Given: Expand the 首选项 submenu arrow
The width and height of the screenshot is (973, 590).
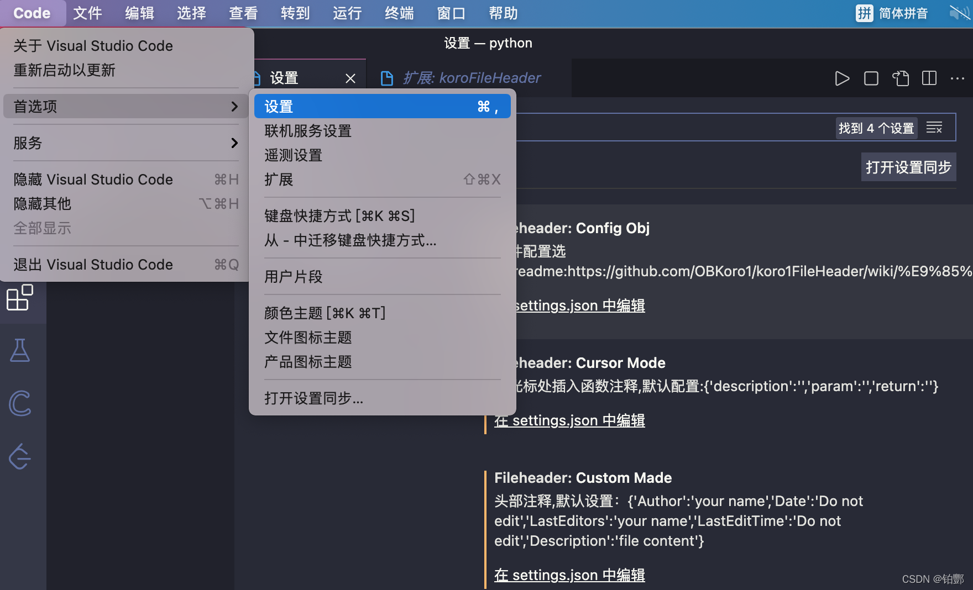Looking at the screenshot, I should click(234, 106).
